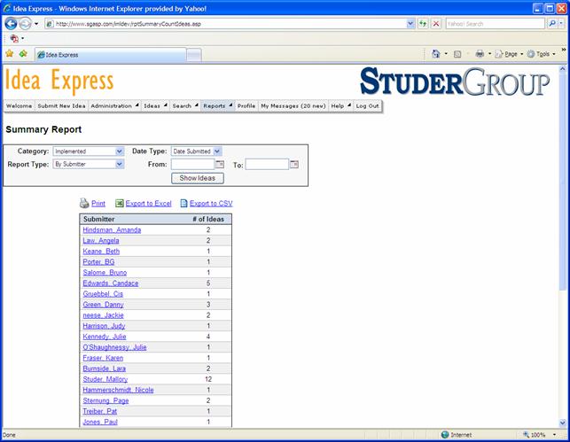The image size is (570, 442).
Task: Click the Refresh page icon
Action: pyautogui.click(x=423, y=24)
